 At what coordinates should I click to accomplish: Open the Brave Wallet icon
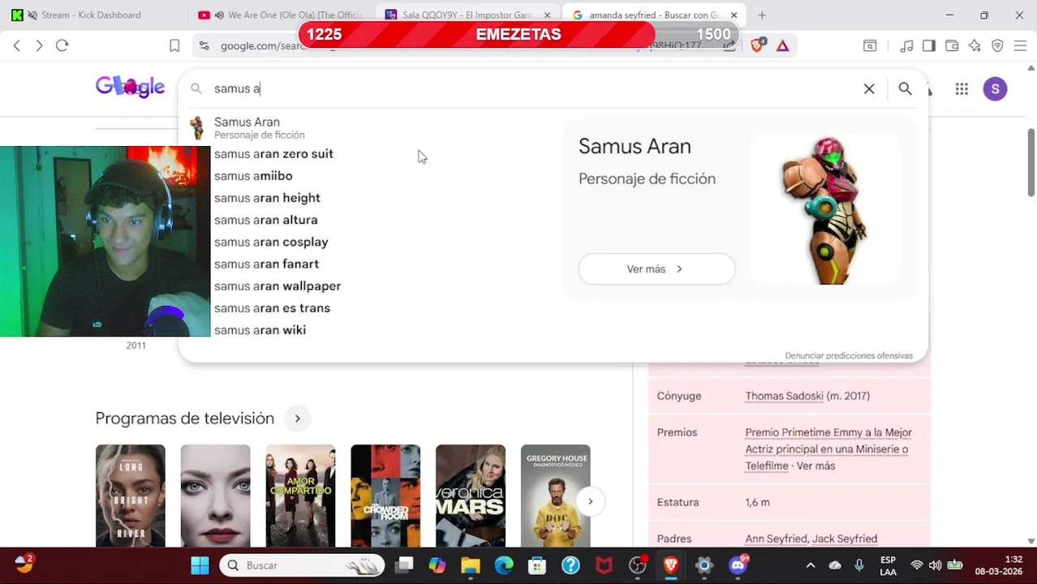pyautogui.click(x=952, y=45)
